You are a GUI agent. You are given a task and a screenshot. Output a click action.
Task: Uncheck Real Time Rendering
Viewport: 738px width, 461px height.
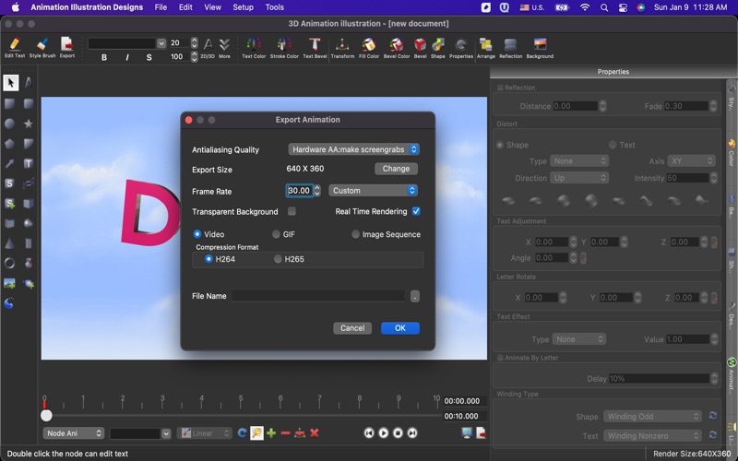point(416,212)
